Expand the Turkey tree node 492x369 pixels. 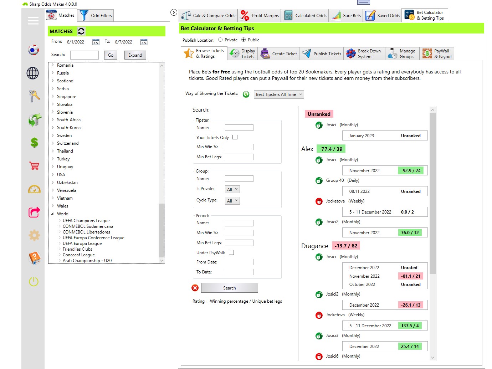pos(52,159)
